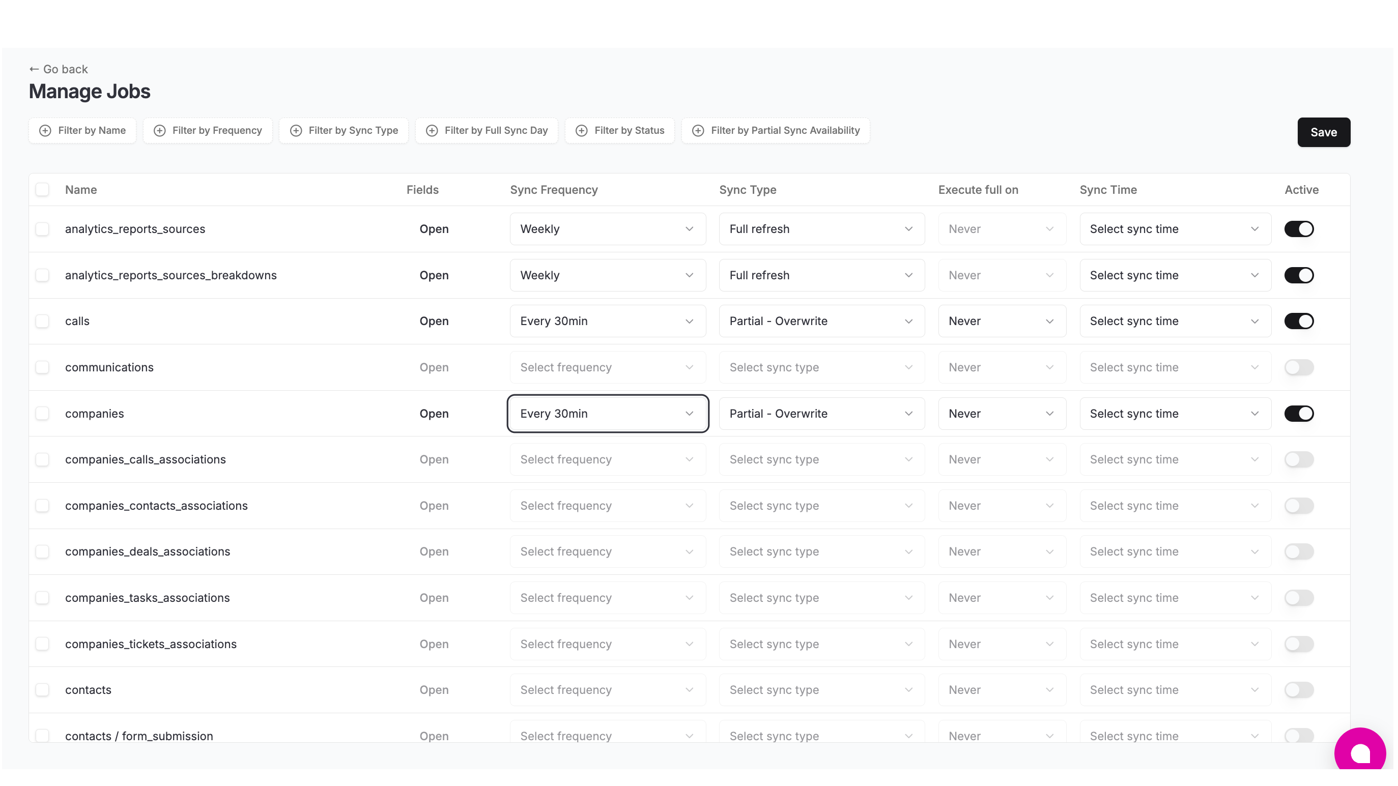Click the Name column header
The height and width of the screenshot is (786, 1398).
81,190
